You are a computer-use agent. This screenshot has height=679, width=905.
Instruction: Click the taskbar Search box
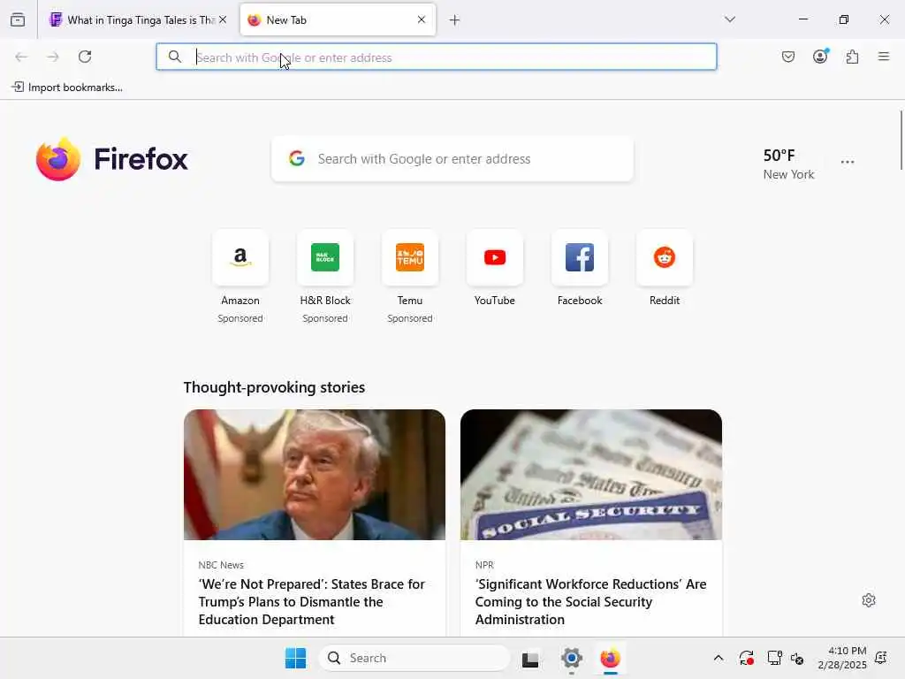(x=414, y=658)
